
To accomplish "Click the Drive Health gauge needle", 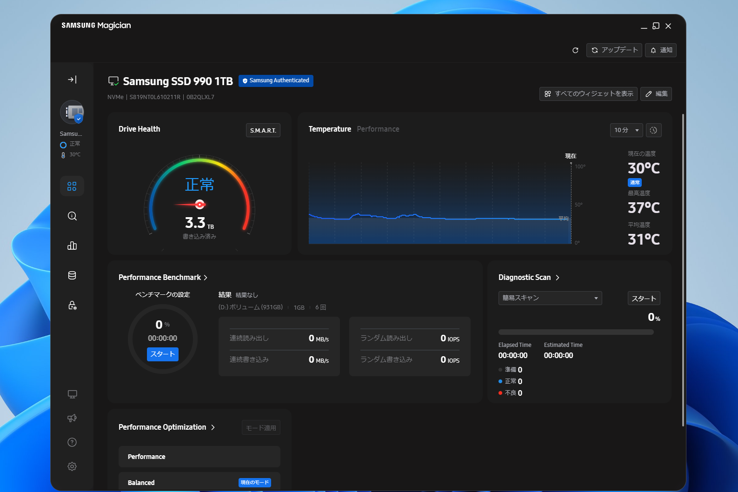I will (x=190, y=204).
